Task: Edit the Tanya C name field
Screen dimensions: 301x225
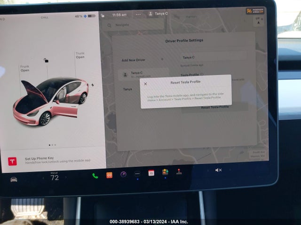Action: (214, 57)
